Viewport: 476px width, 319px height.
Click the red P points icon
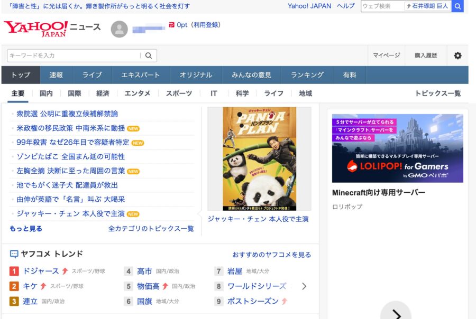point(171,24)
